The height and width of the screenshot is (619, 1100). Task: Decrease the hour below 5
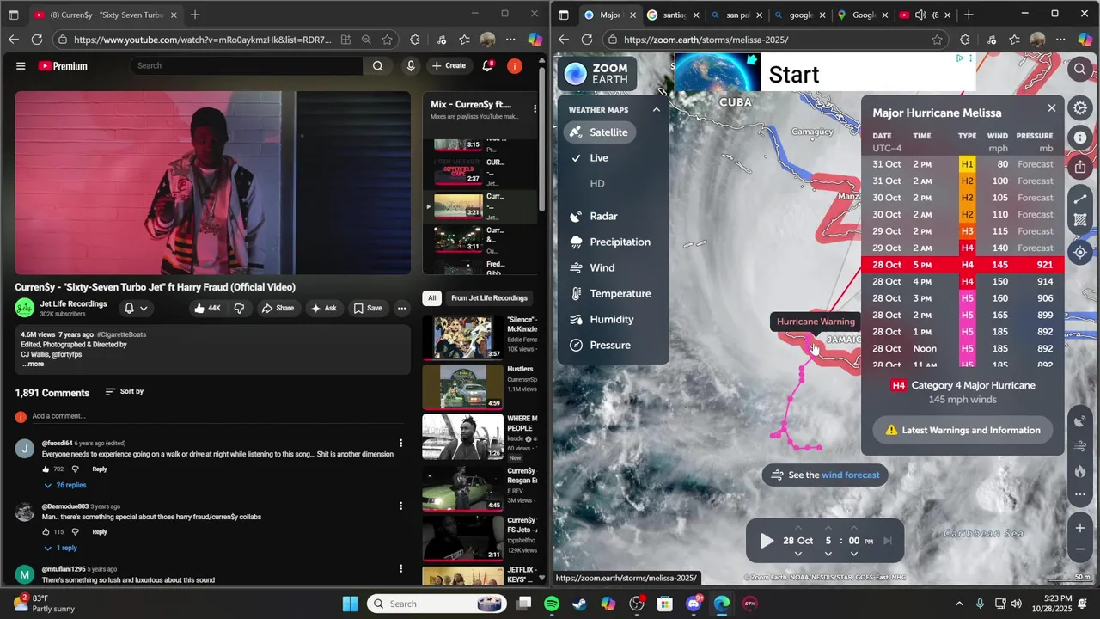click(828, 555)
